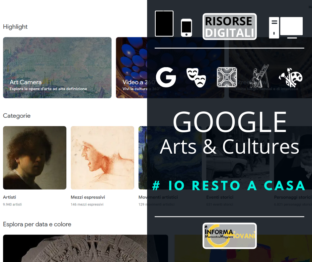Click the smartphone device icon
This screenshot has height=262, width=312.
(187, 28)
